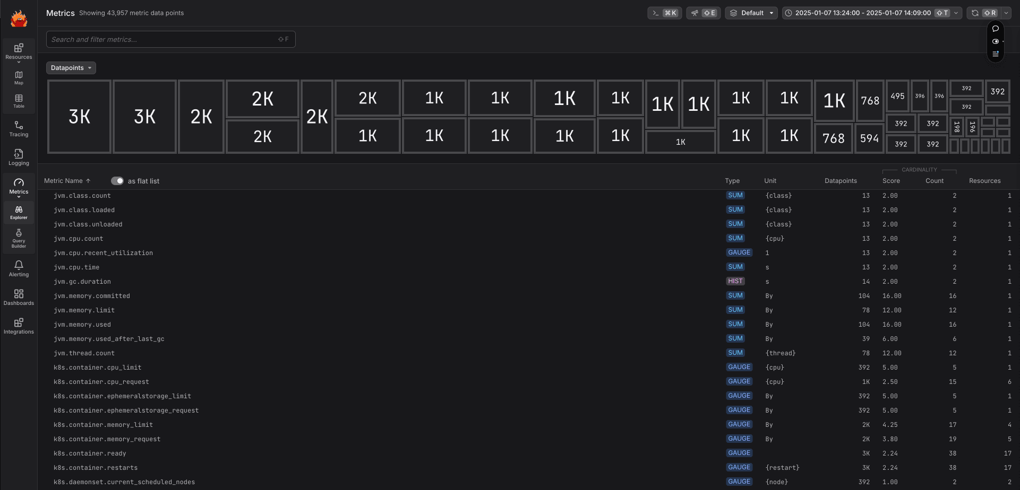
Task: Open the jvm.thread.count metric row
Action: click(528, 353)
